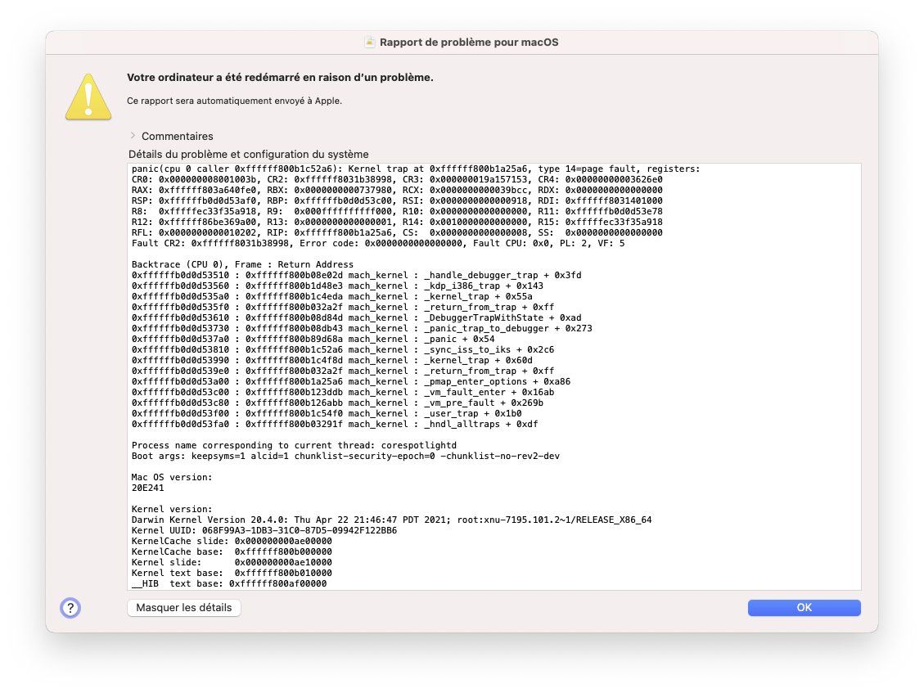Click the Kernel UUID line
924x693 pixels.
(264, 530)
